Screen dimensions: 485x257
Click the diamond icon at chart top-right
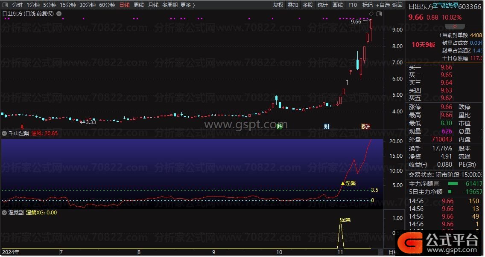click(x=371, y=14)
